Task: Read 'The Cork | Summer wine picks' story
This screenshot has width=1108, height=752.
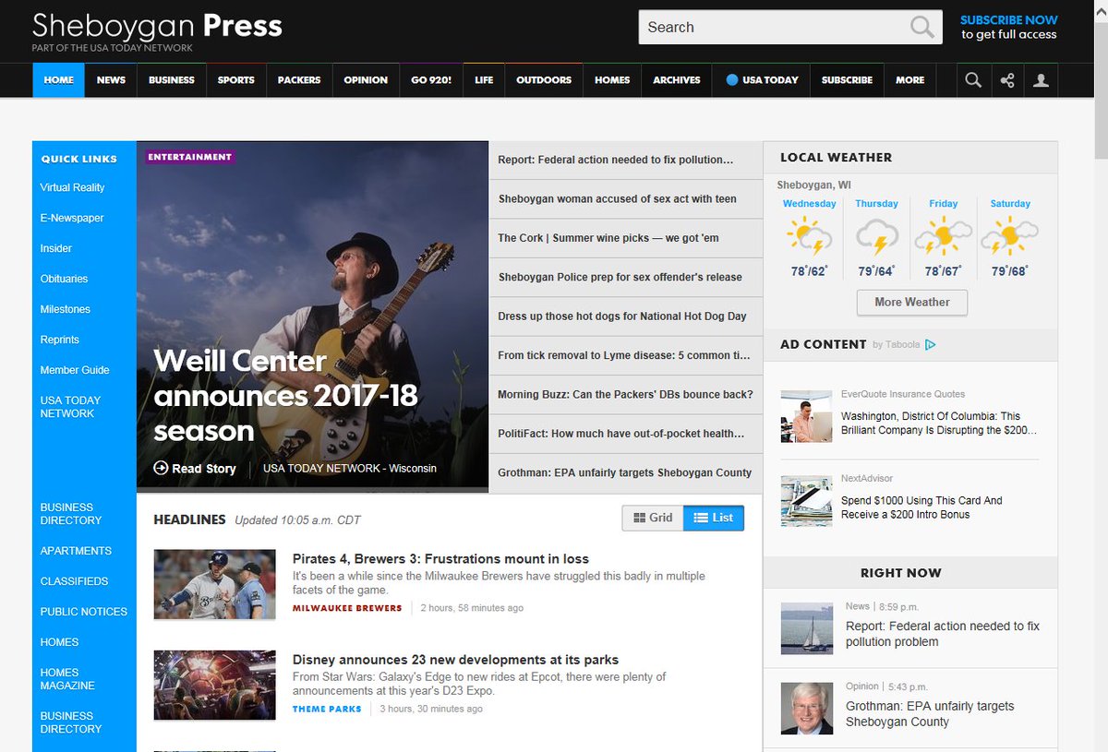Action: (608, 238)
